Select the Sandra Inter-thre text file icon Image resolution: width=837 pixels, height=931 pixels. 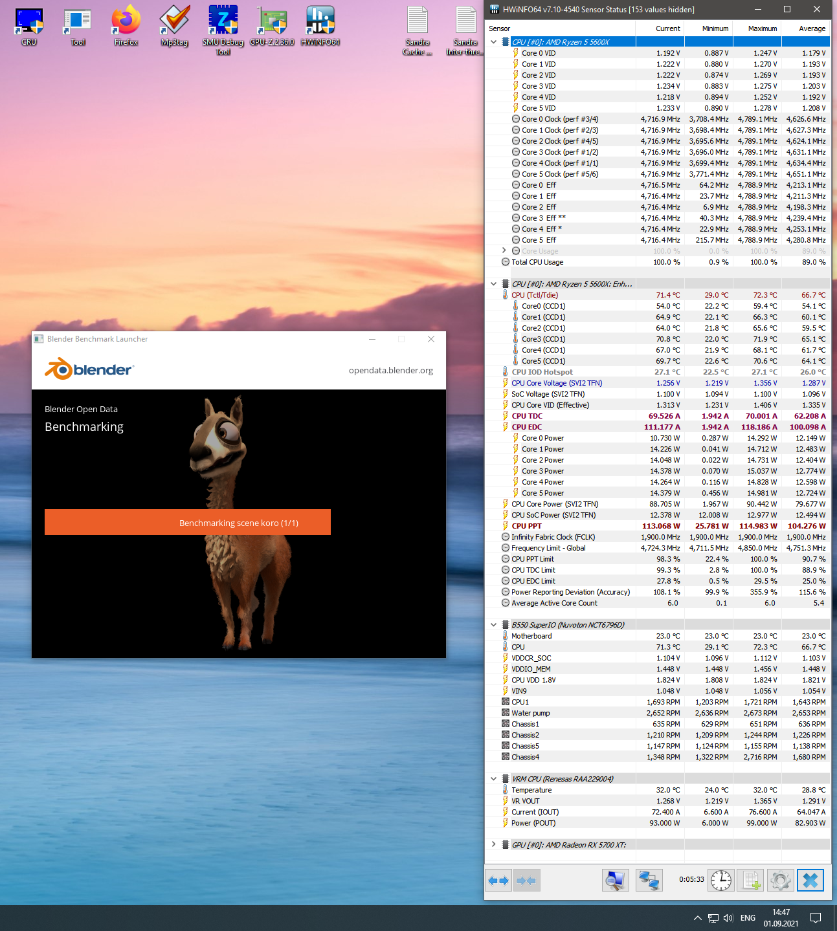tap(465, 30)
